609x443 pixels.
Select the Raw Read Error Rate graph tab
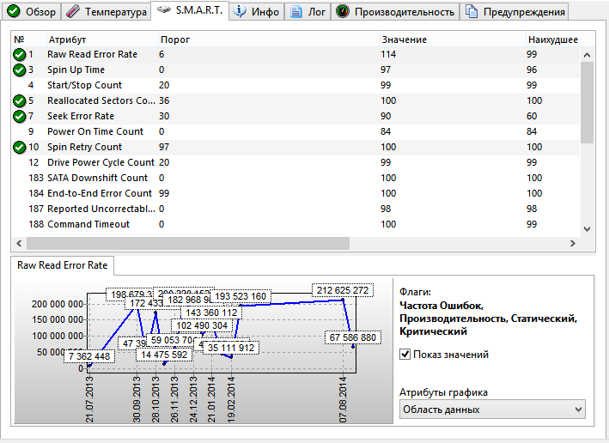[x=62, y=265]
